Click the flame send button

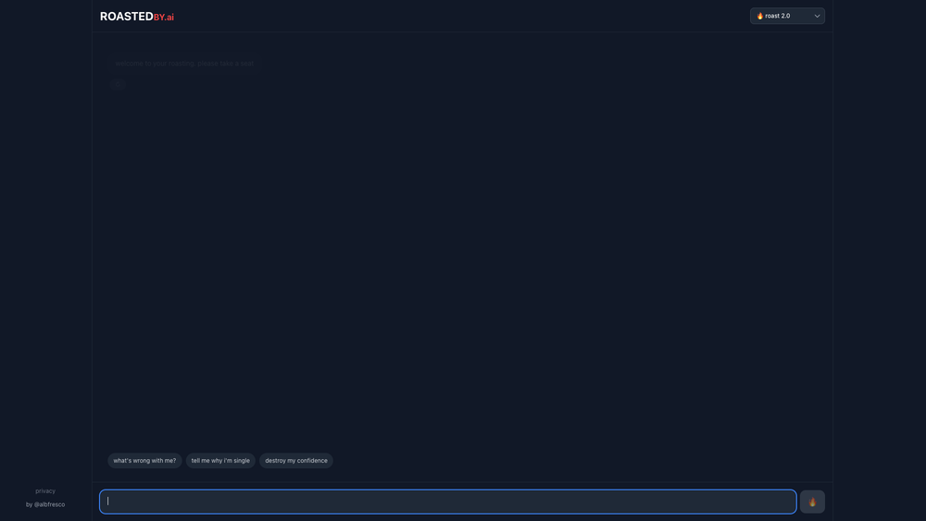point(812,502)
